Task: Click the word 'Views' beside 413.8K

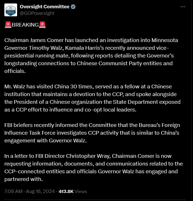Action: (80, 191)
